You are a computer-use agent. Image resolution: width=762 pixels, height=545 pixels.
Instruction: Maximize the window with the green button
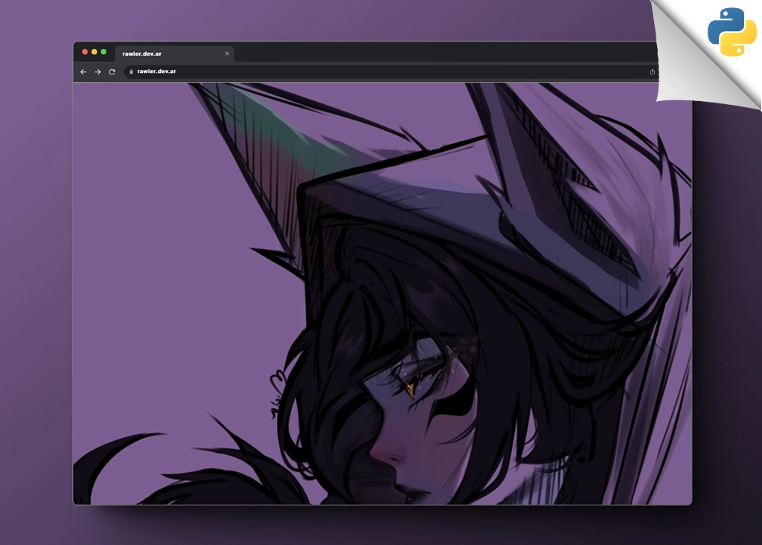click(103, 52)
